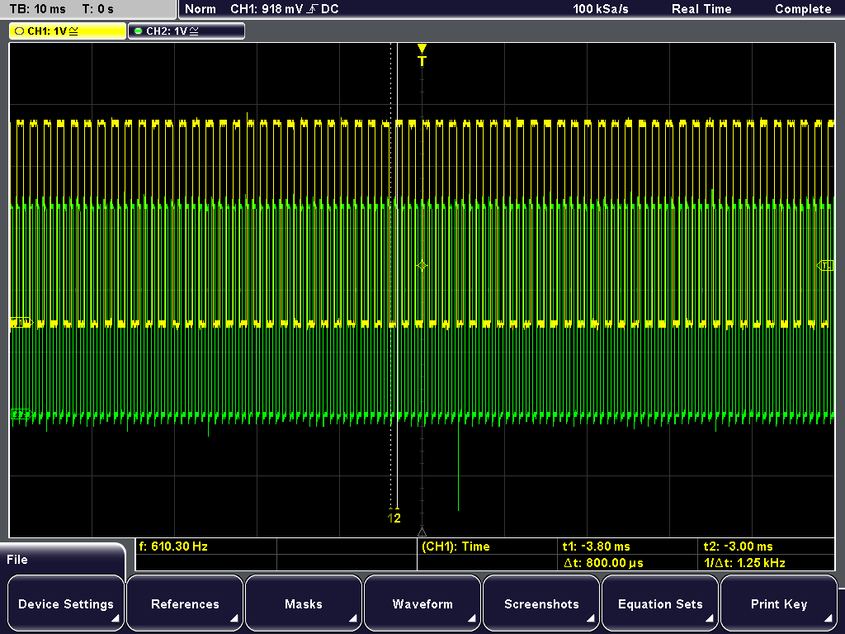Select the CH2 green ground level marker
This screenshot has width=845, height=634.
click(21, 414)
